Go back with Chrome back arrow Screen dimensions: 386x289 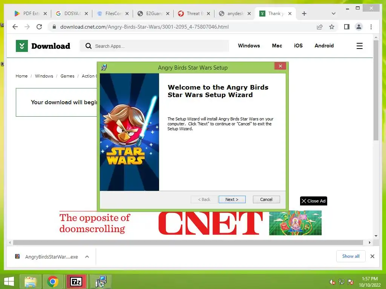point(15,27)
